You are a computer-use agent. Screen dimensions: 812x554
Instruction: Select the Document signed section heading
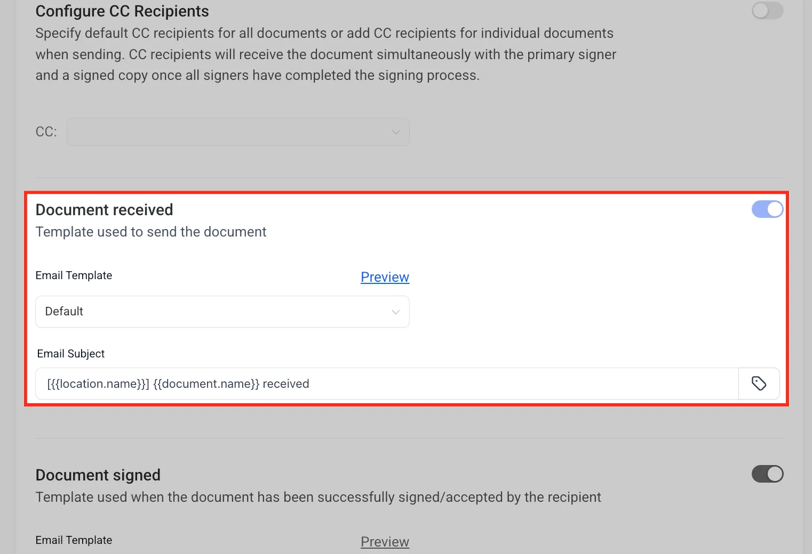click(x=98, y=475)
